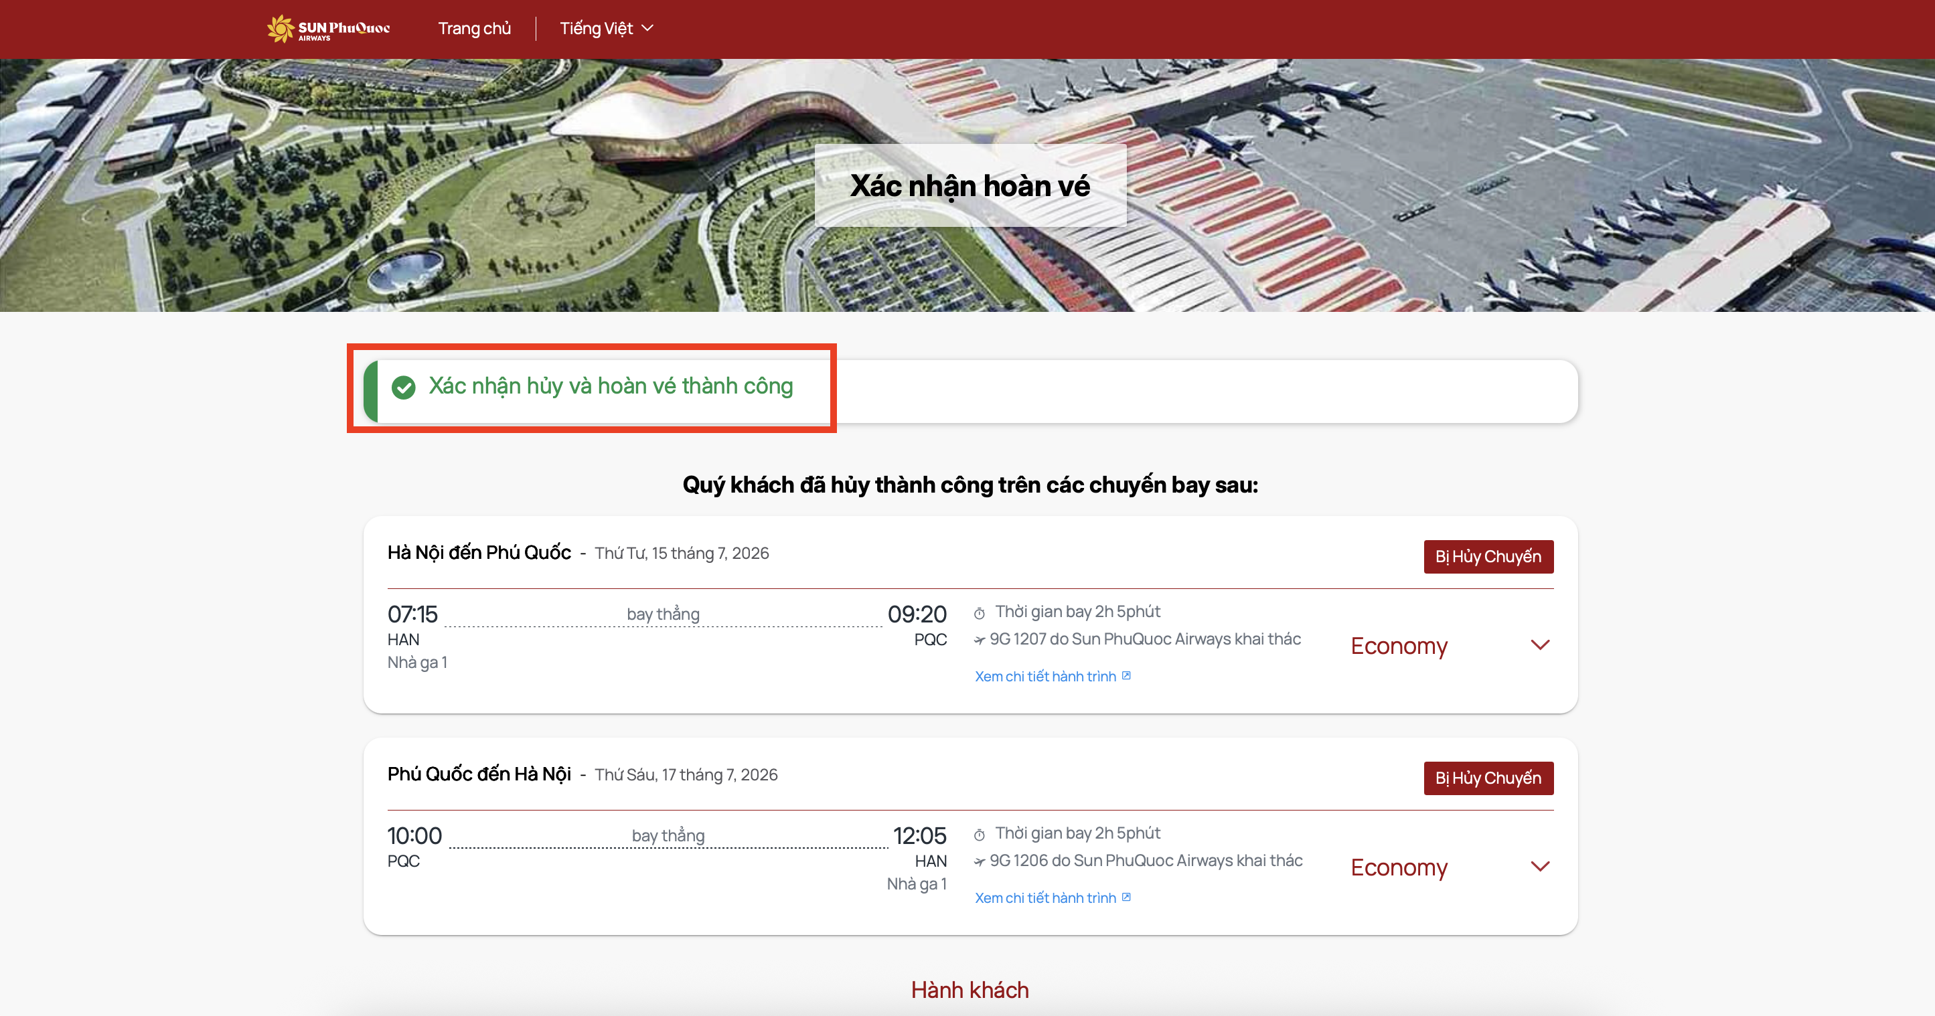Go to Trang chủ in the header

coord(475,29)
